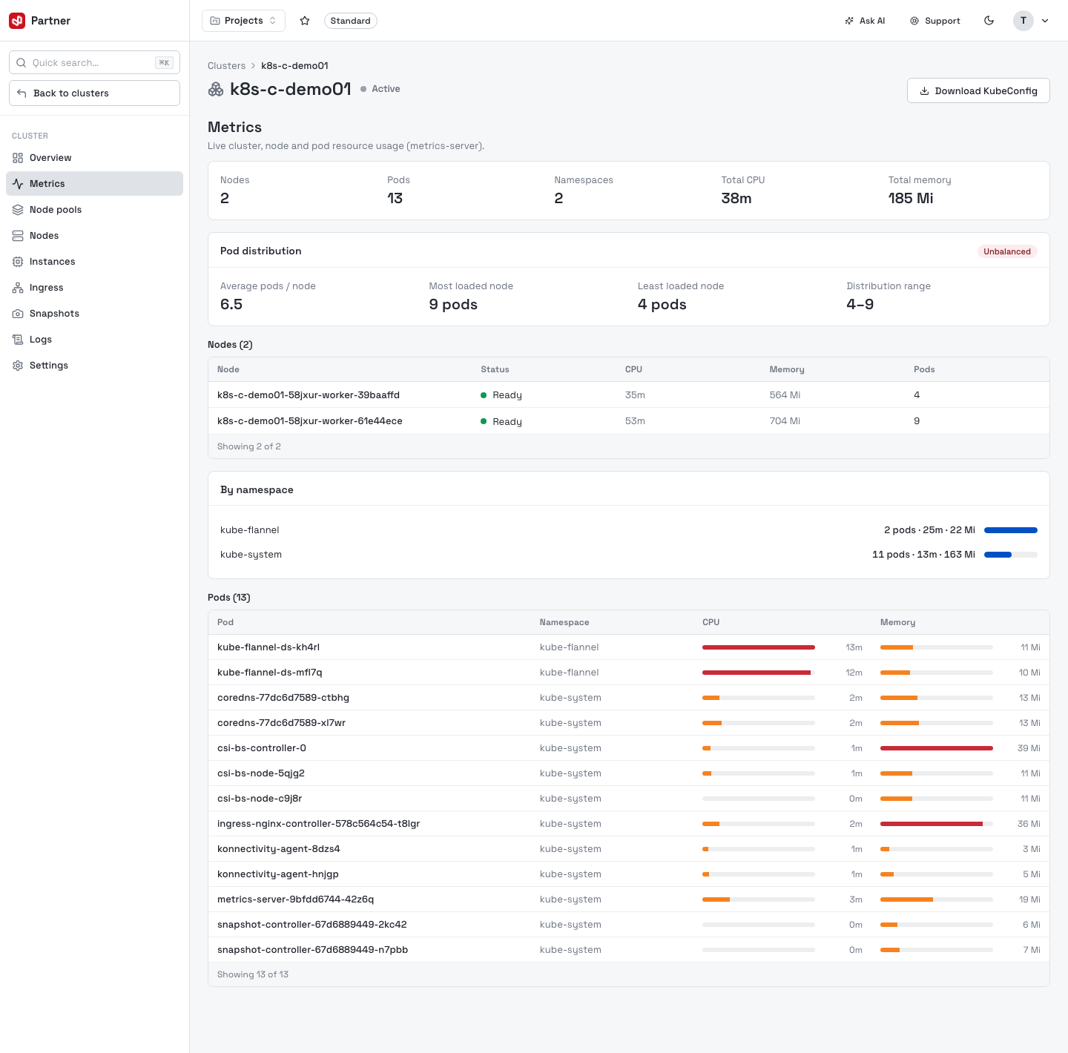
Task: Open Node pools in sidebar
Action: 94,210
